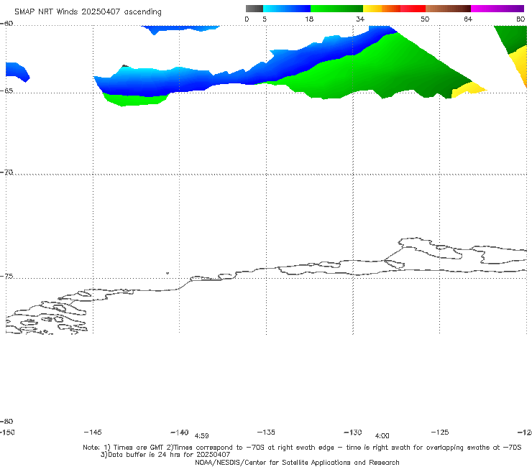Click the swath time label '4:00'
The width and height of the screenshot is (532, 467).
pos(382,436)
